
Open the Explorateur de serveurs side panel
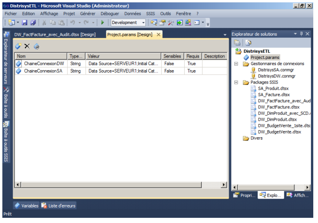6,59
